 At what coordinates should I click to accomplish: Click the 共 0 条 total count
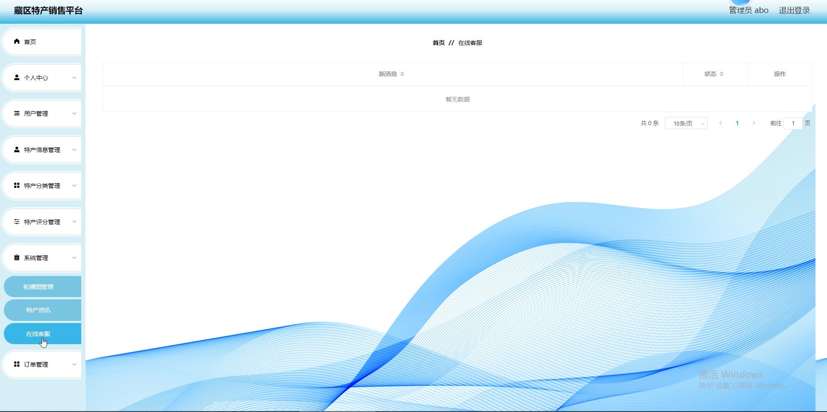pyautogui.click(x=649, y=123)
